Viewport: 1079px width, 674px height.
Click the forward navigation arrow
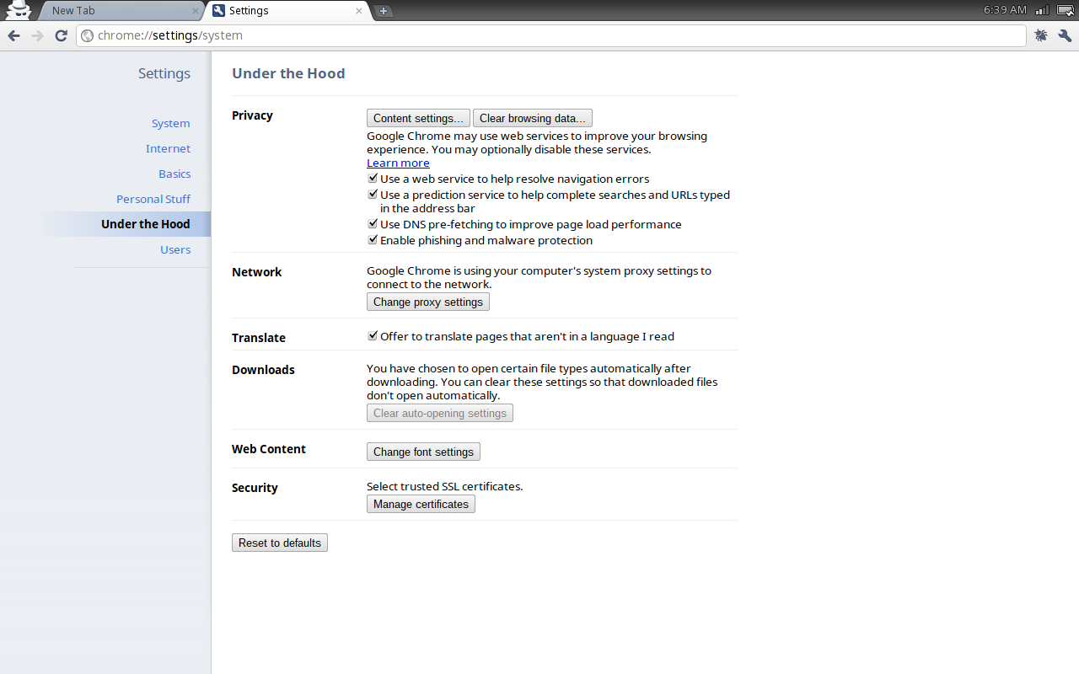coord(37,35)
